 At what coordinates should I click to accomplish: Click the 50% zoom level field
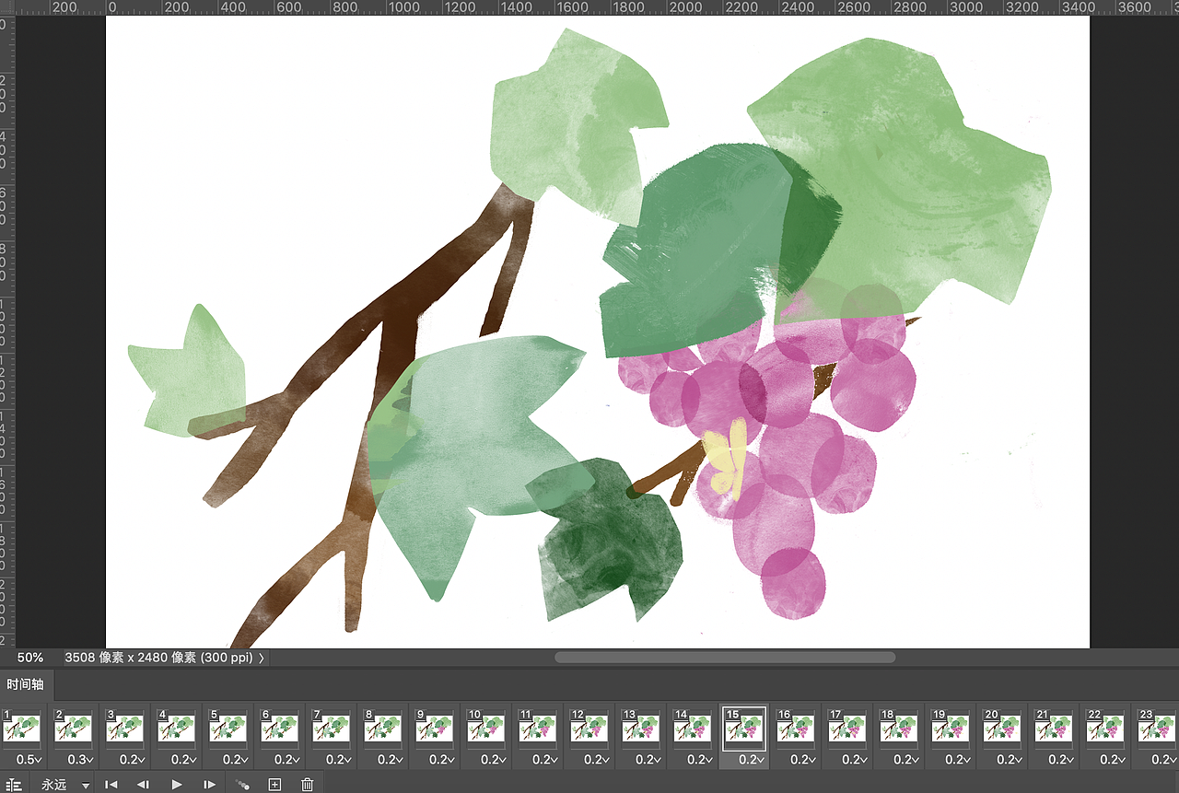pyautogui.click(x=30, y=658)
